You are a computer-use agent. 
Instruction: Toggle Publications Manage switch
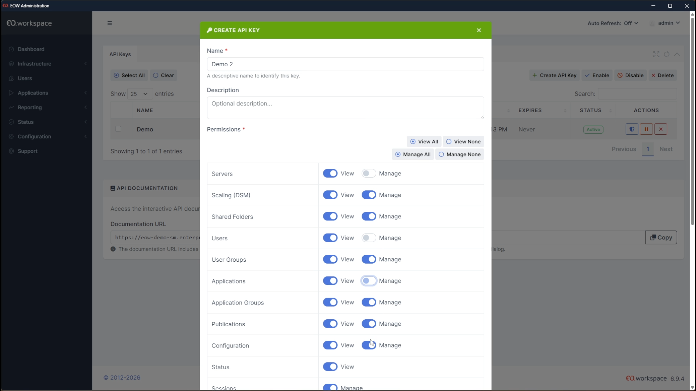point(369,324)
